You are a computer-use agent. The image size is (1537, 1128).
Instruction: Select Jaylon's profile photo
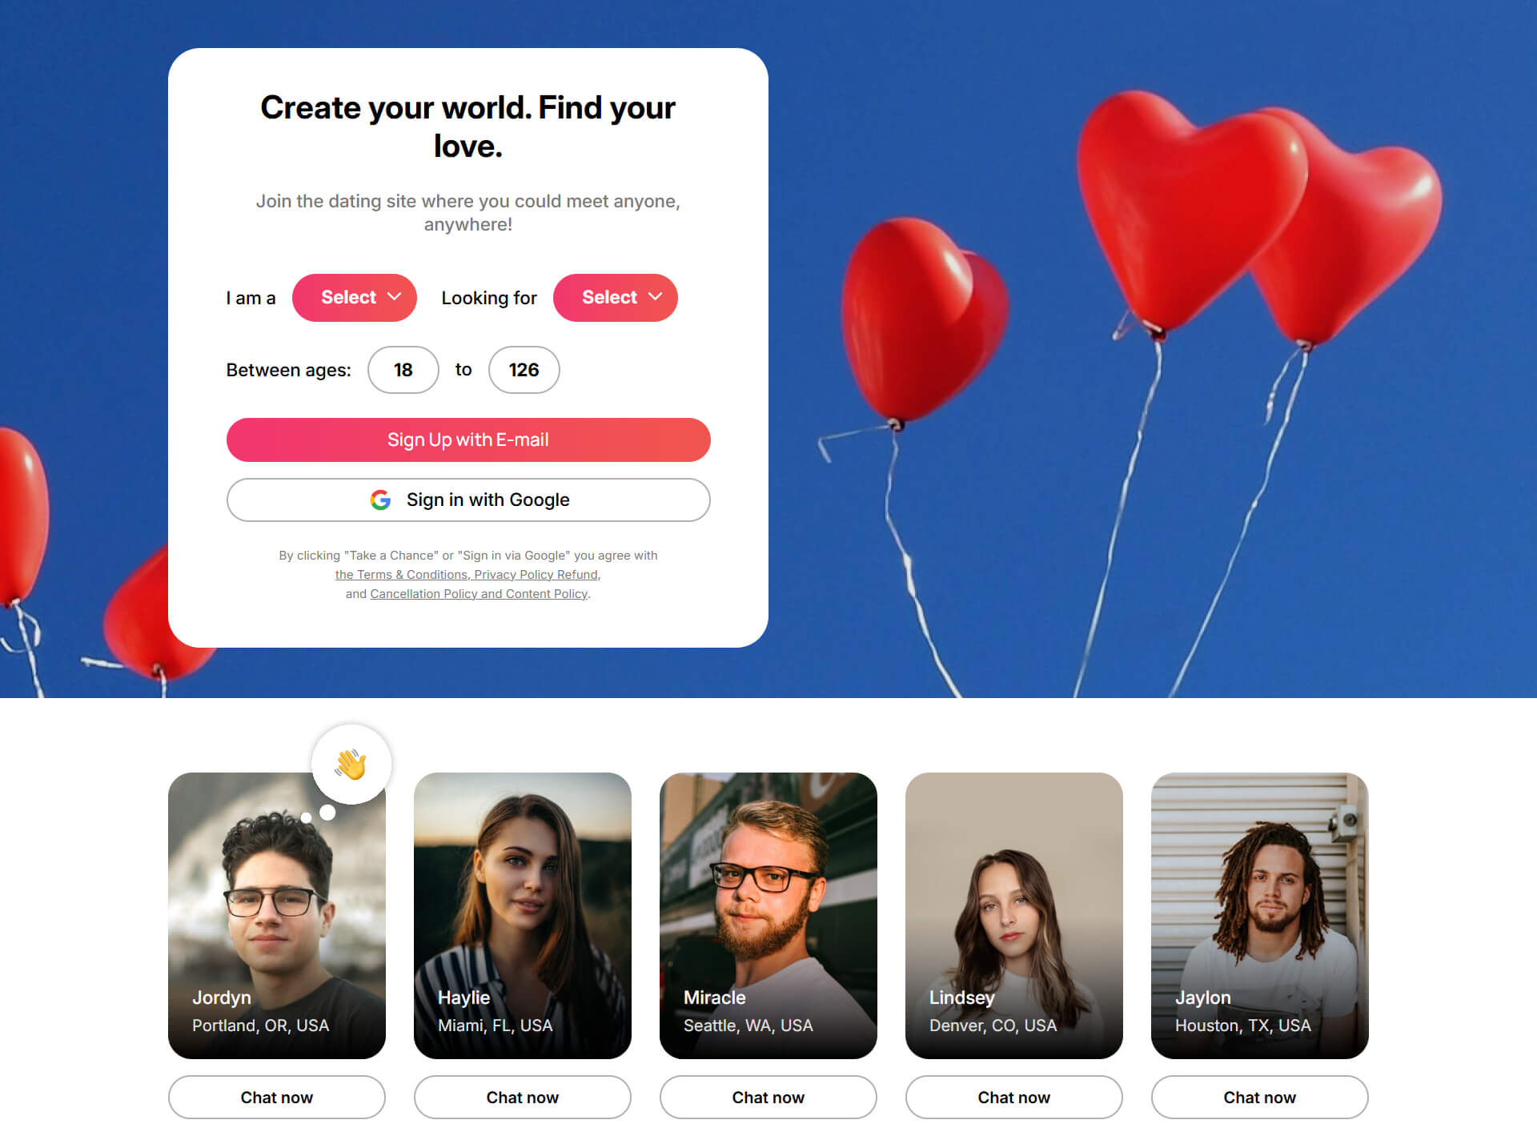click(1260, 916)
